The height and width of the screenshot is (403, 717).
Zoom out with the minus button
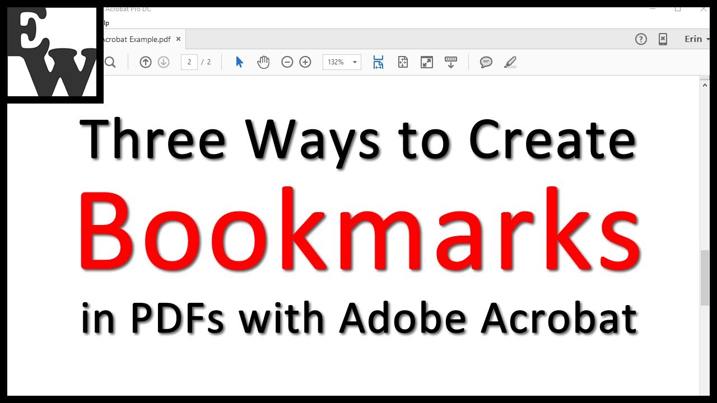[287, 62]
